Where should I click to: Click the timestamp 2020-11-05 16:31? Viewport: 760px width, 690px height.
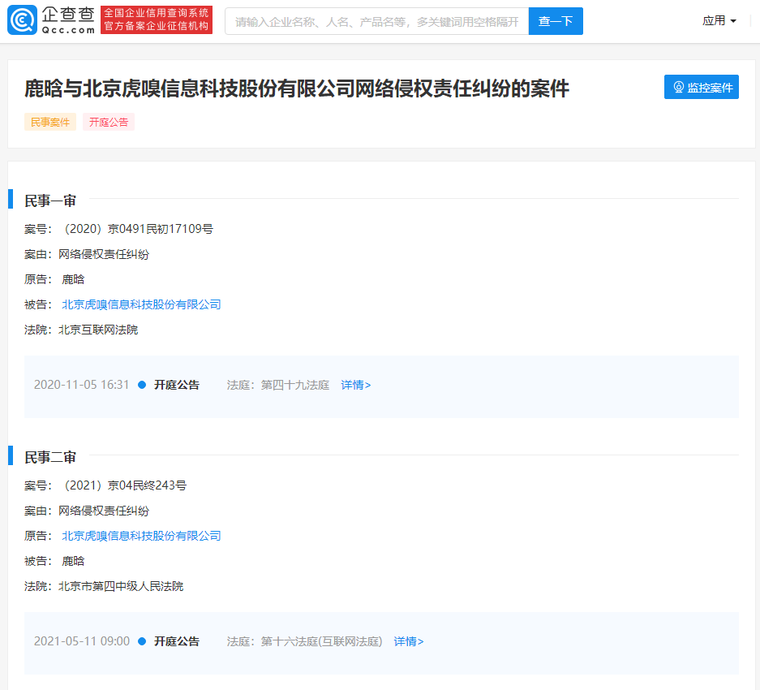coord(81,386)
